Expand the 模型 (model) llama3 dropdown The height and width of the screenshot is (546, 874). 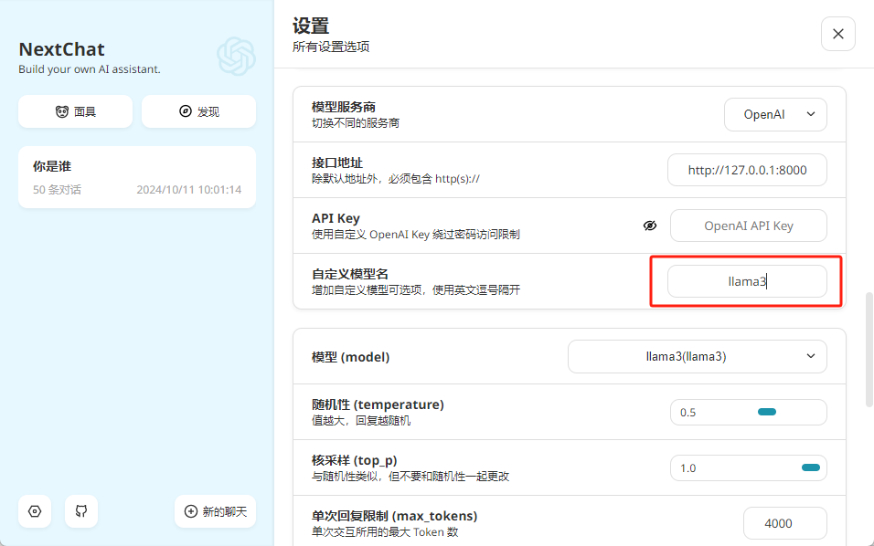click(697, 357)
